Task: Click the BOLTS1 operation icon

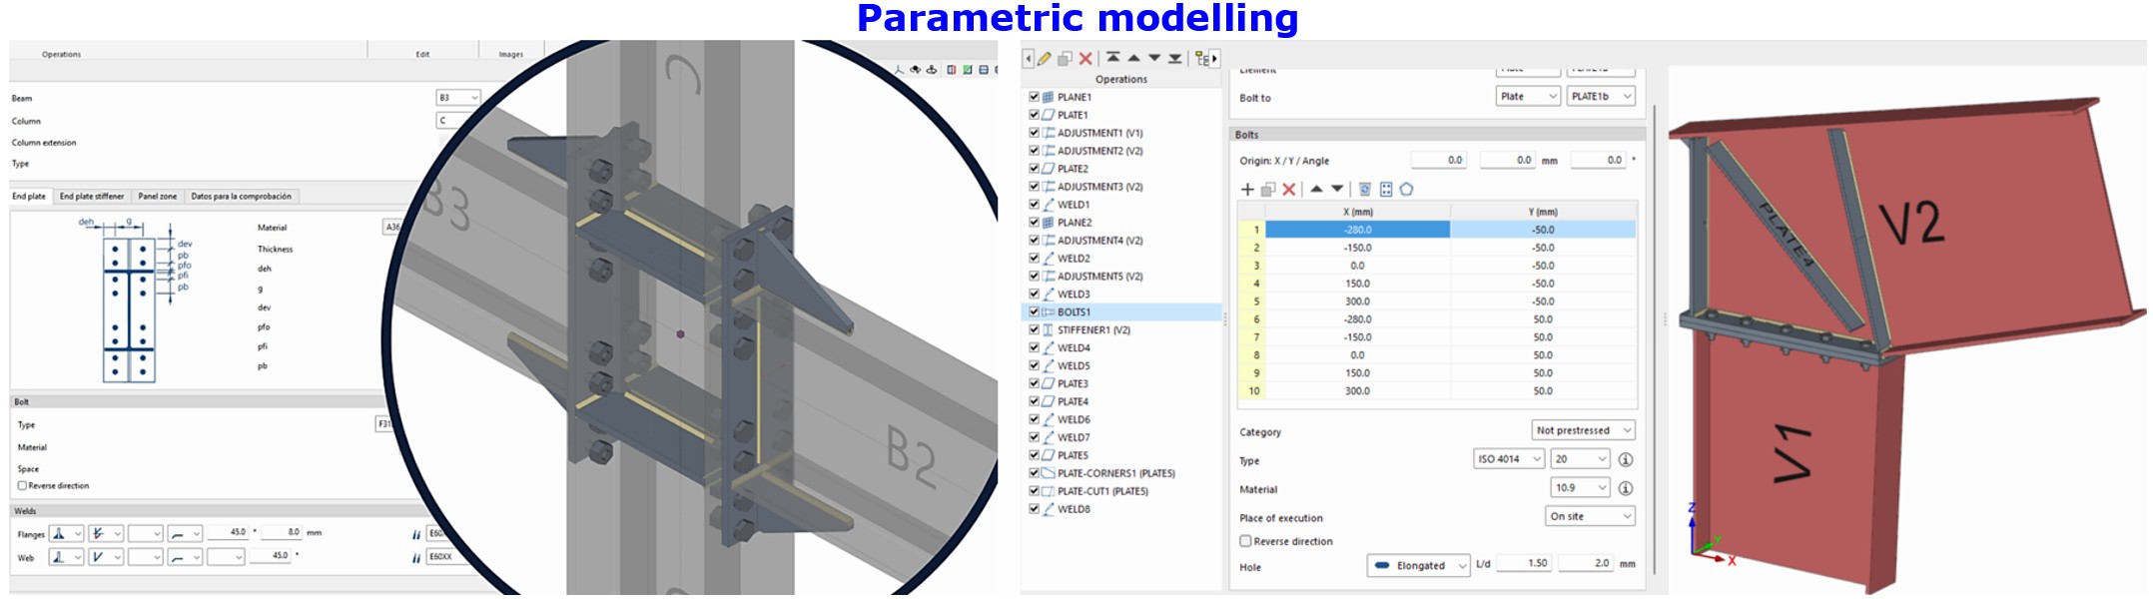Action: click(1049, 312)
